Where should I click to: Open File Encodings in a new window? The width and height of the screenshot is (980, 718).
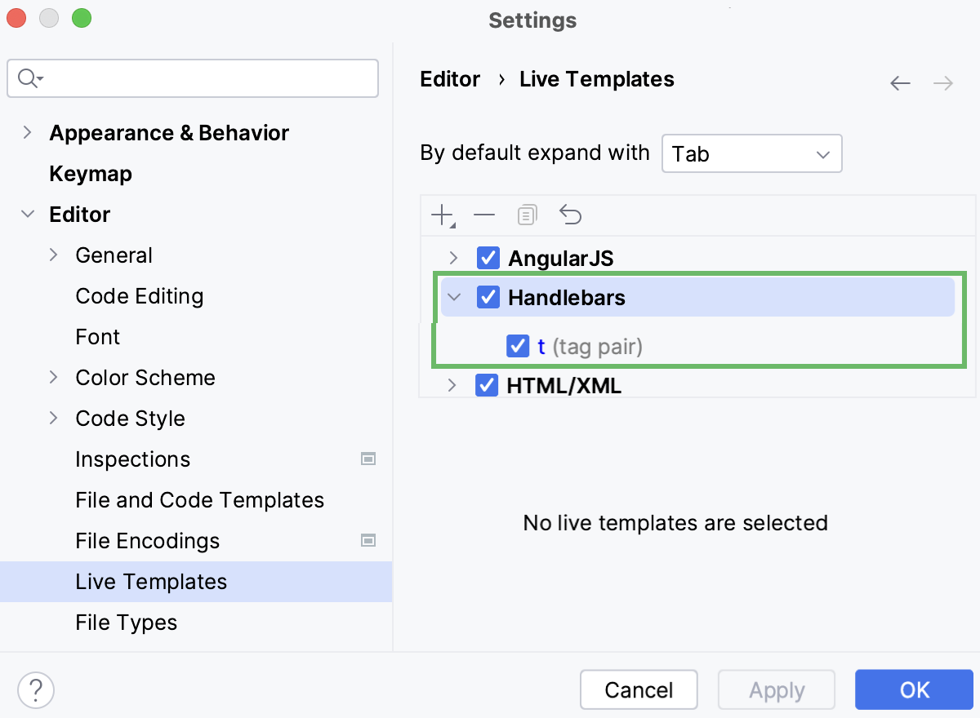point(368,540)
